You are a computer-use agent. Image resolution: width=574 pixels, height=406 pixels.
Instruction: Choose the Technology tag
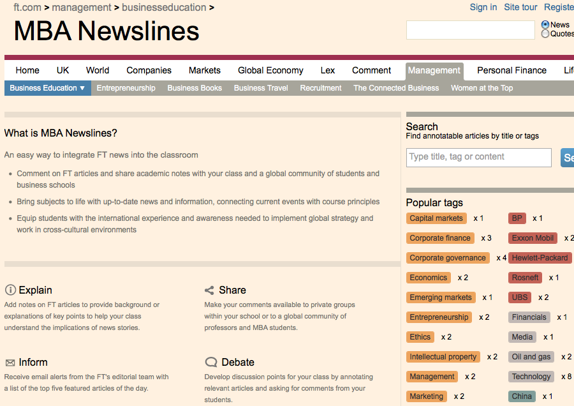[531, 377]
